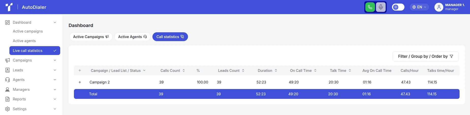Click the manager user avatar icon
Screen dimensions: 470x115
[x=439, y=7]
